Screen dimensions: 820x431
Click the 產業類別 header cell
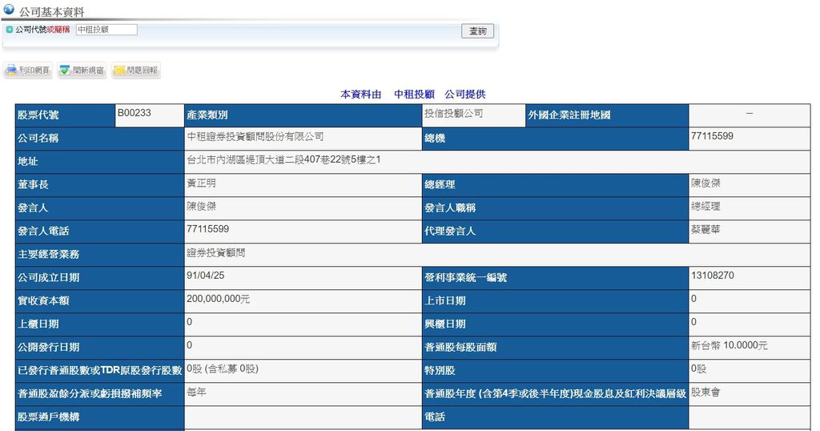coord(303,115)
